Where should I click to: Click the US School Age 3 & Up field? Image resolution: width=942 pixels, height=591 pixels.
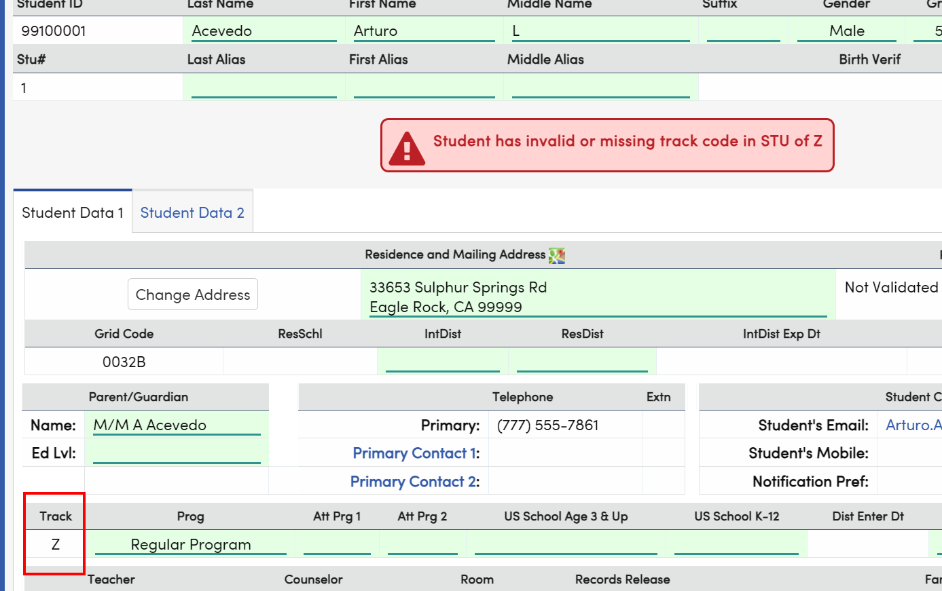click(566, 544)
